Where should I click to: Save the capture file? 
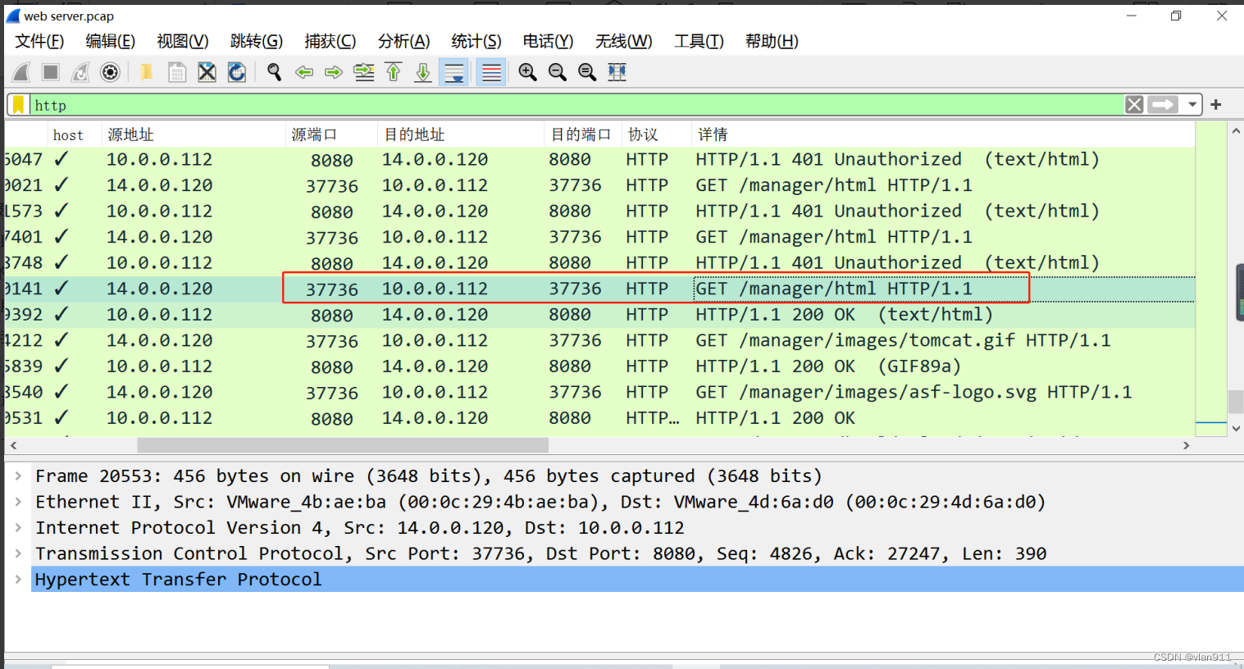176,72
